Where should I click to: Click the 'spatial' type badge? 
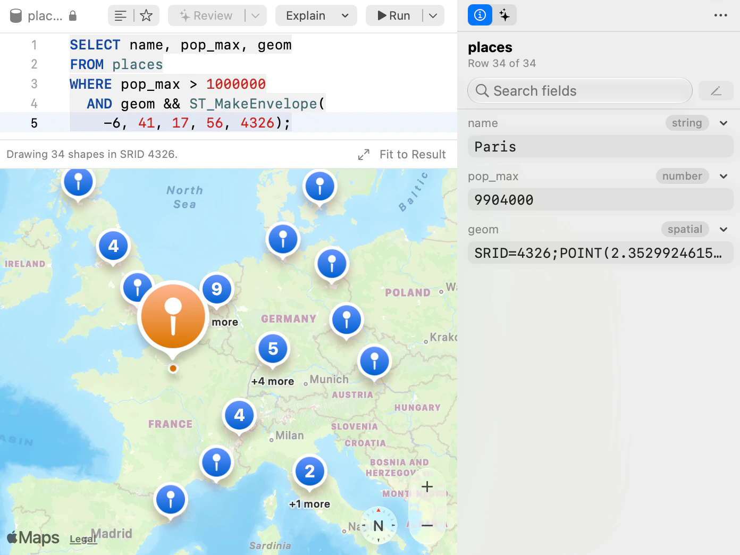click(x=685, y=229)
